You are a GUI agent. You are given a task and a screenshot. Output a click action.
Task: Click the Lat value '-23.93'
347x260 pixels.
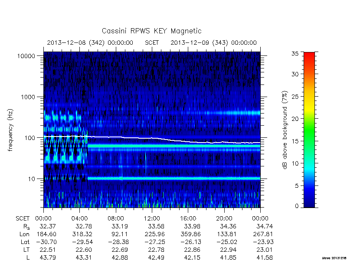(263, 242)
